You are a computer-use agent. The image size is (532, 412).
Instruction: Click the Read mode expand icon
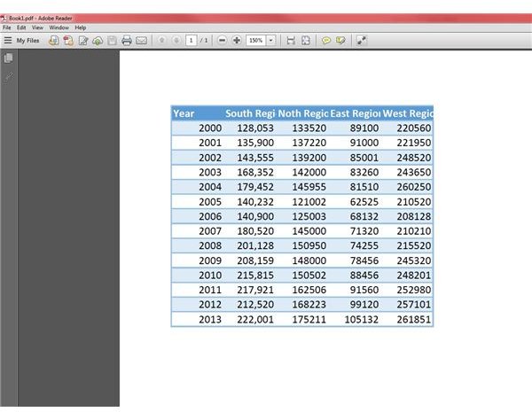coord(362,41)
